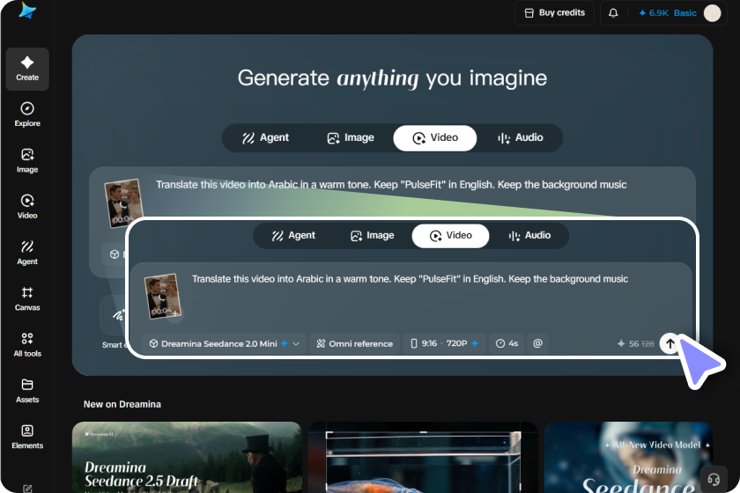Open the fish tank video card

click(423, 457)
